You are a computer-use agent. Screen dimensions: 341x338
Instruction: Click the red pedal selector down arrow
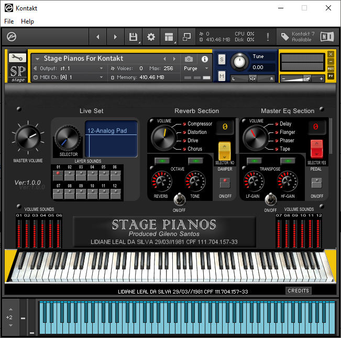316,154
